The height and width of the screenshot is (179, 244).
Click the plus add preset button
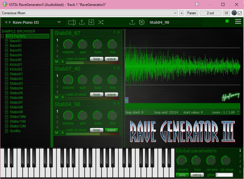[x=182, y=13]
